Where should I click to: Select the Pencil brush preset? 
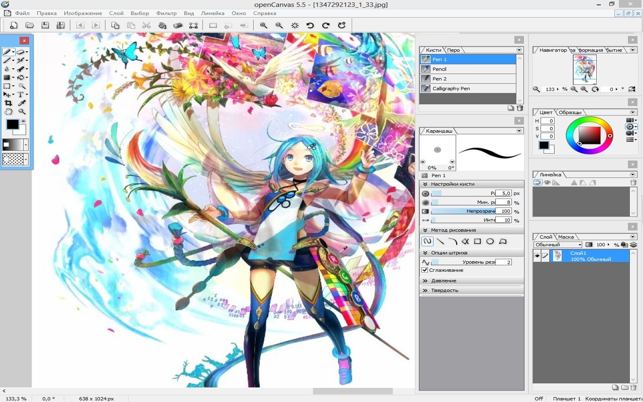tap(468, 69)
